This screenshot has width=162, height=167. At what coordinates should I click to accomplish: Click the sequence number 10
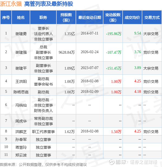6,147
